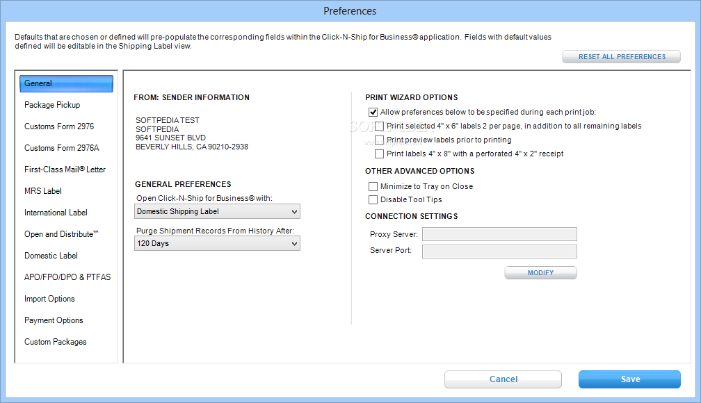The width and height of the screenshot is (701, 403).
Task: Select the General preferences category
Action: pyautogui.click(x=66, y=83)
